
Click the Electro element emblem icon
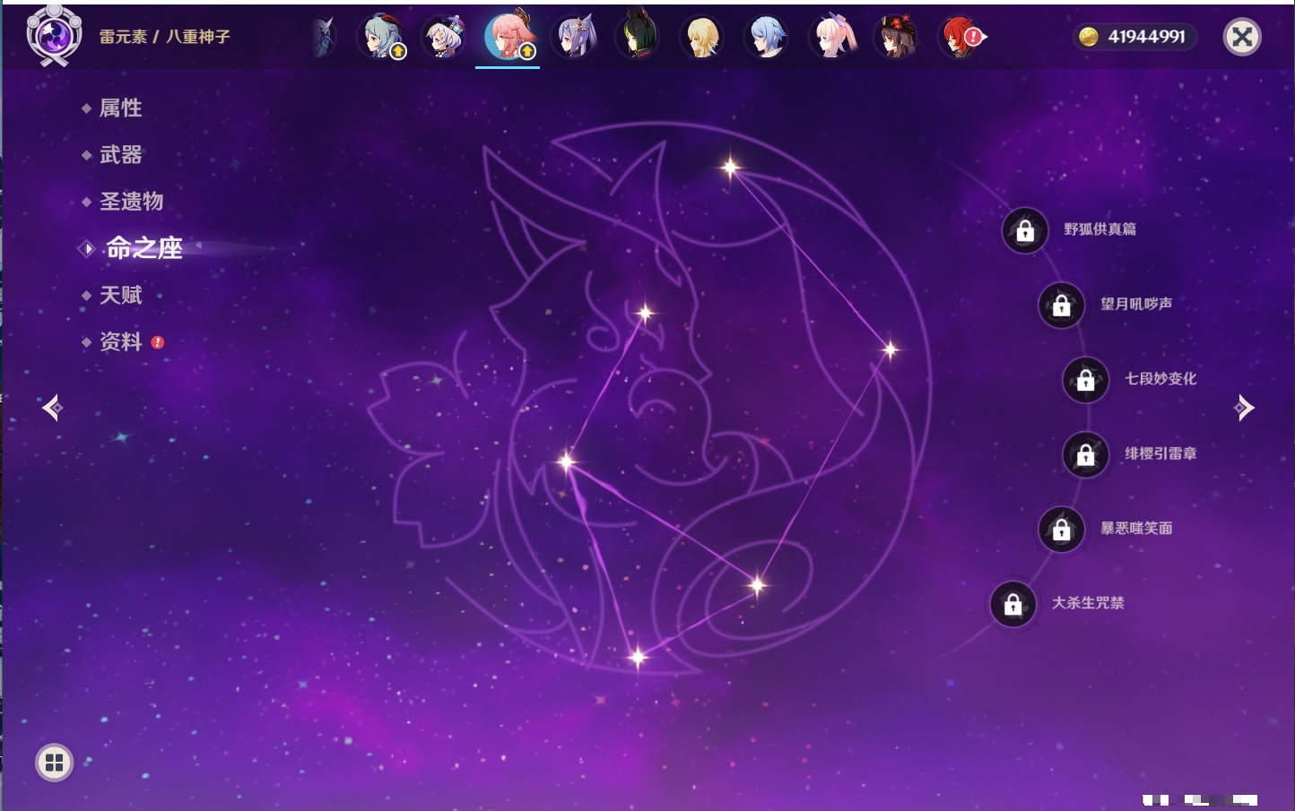tap(54, 36)
